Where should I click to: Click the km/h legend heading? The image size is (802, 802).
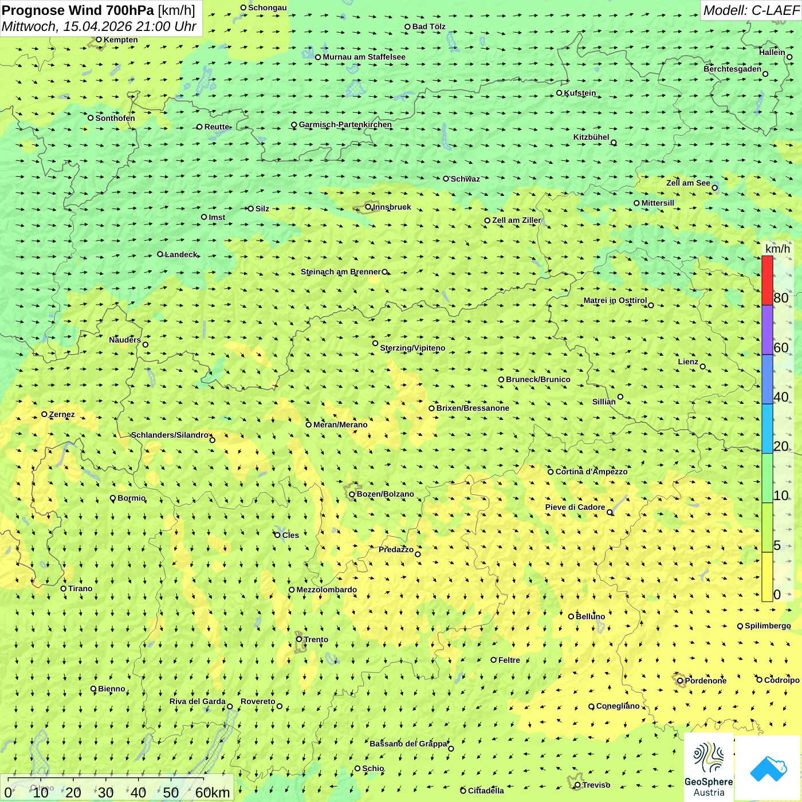click(x=777, y=249)
